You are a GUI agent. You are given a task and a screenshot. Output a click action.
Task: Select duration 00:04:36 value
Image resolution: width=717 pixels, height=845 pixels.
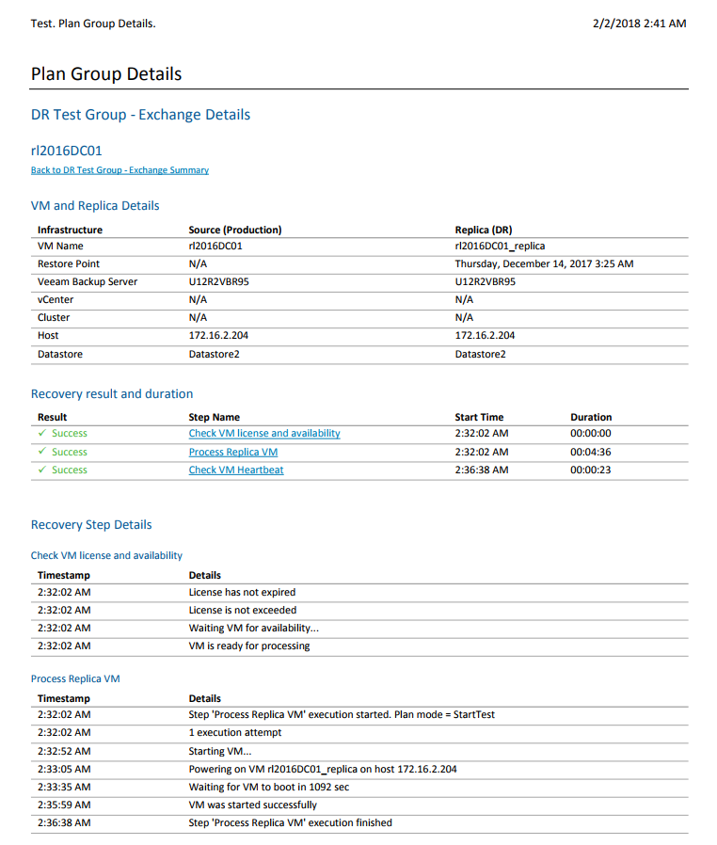click(x=590, y=452)
